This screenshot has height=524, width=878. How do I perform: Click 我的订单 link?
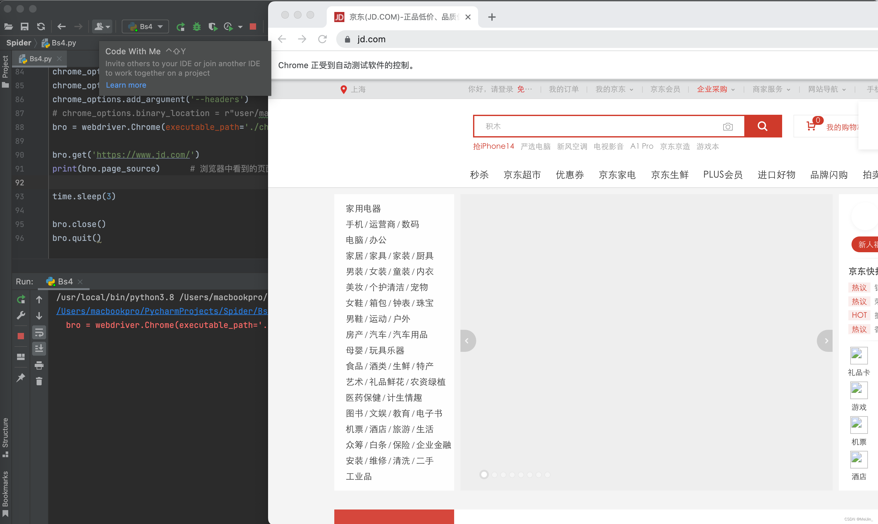[x=564, y=89]
